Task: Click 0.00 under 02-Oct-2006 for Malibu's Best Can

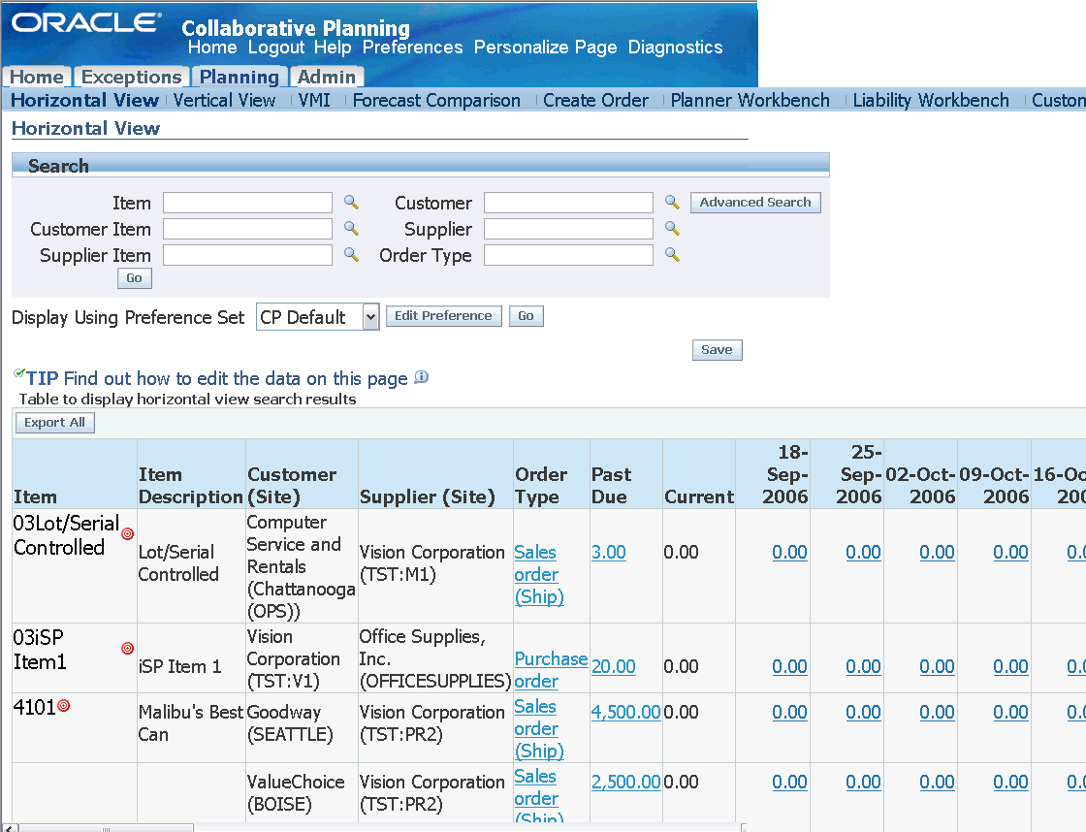Action: (937, 712)
